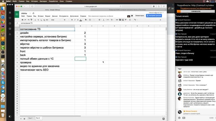The image size is (216, 121).
Task: Open the Вставка menu
Action: 40,16
